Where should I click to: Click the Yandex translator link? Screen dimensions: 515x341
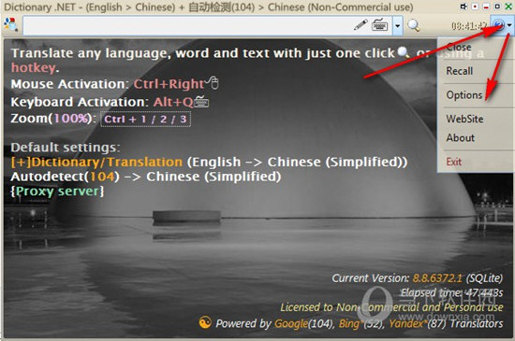pos(406,323)
